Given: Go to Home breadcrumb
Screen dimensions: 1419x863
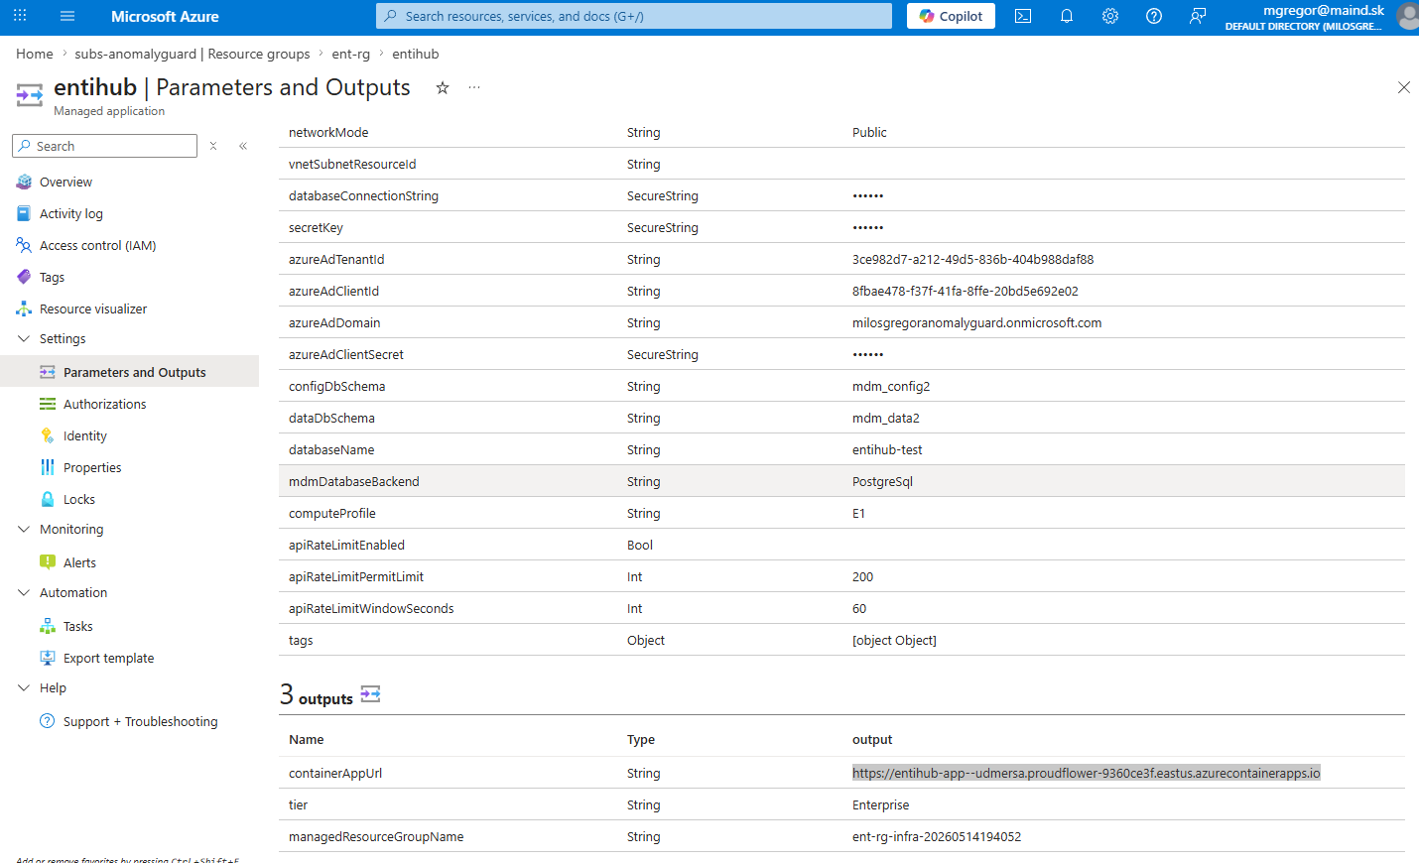Looking at the screenshot, I should (x=35, y=54).
